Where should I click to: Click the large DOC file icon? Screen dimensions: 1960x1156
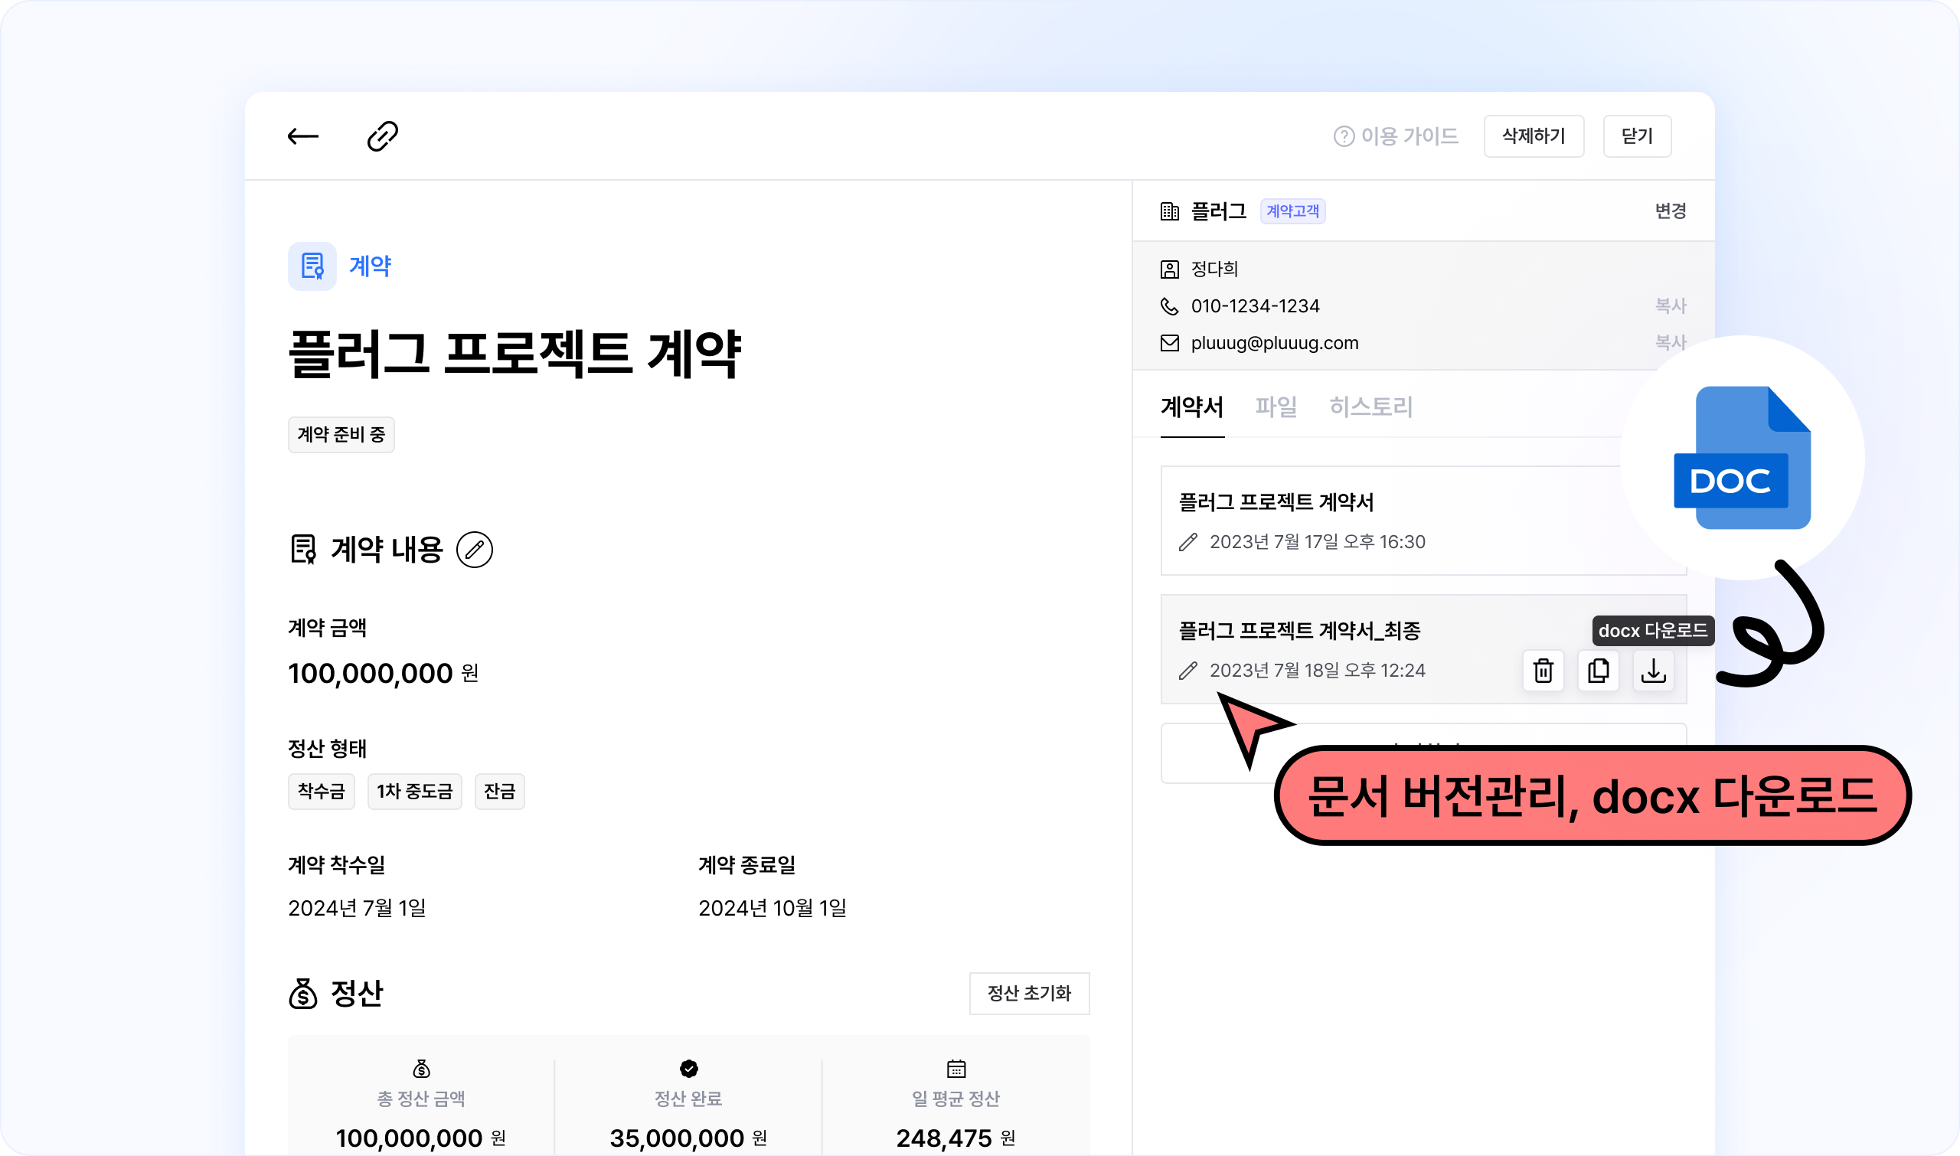coord(1742,458)
